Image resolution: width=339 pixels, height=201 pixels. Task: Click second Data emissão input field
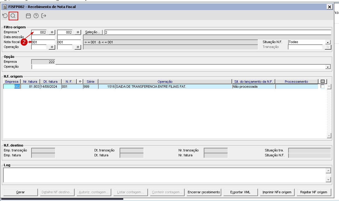click(69, 37)
